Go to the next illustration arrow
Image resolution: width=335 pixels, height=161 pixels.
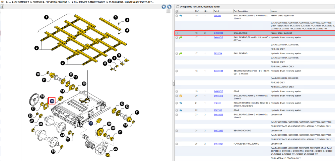169,7
